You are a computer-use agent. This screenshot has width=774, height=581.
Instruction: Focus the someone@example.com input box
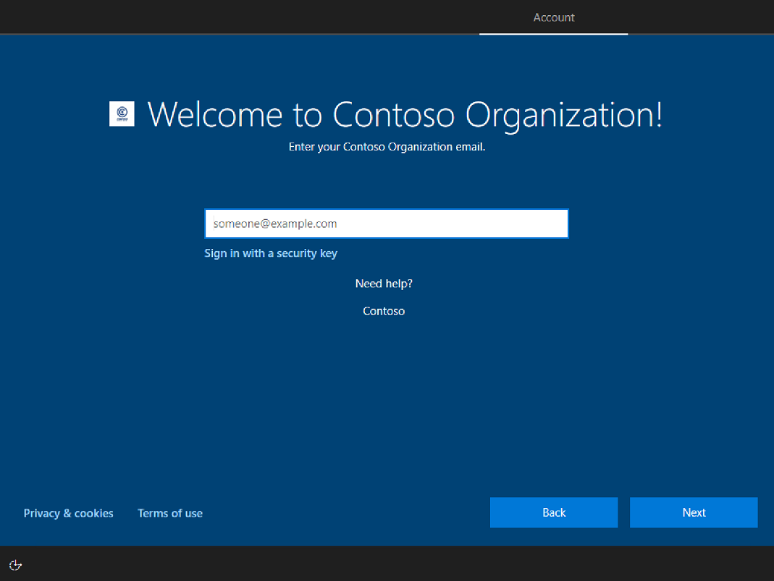[x=386, y=224]
